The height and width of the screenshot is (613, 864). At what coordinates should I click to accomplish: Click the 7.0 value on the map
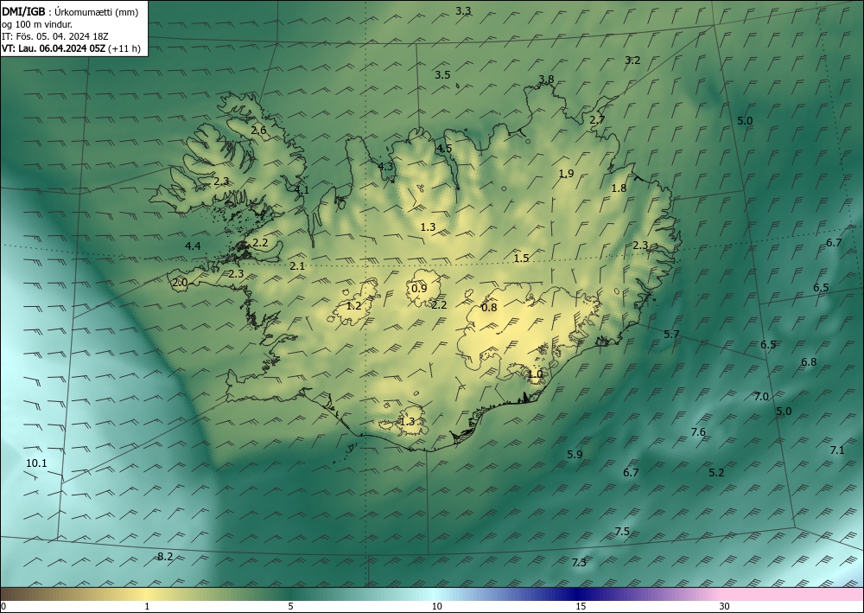point(761,396)
